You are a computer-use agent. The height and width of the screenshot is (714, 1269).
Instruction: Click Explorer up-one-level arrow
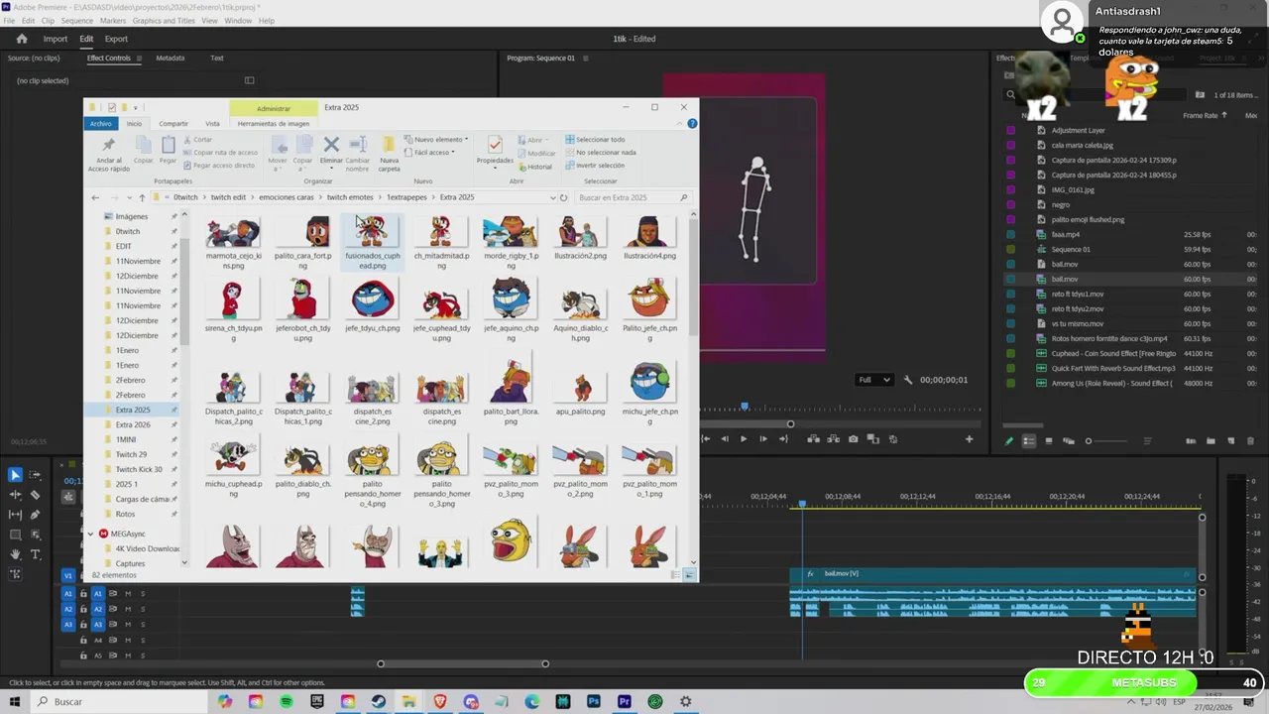141,197
